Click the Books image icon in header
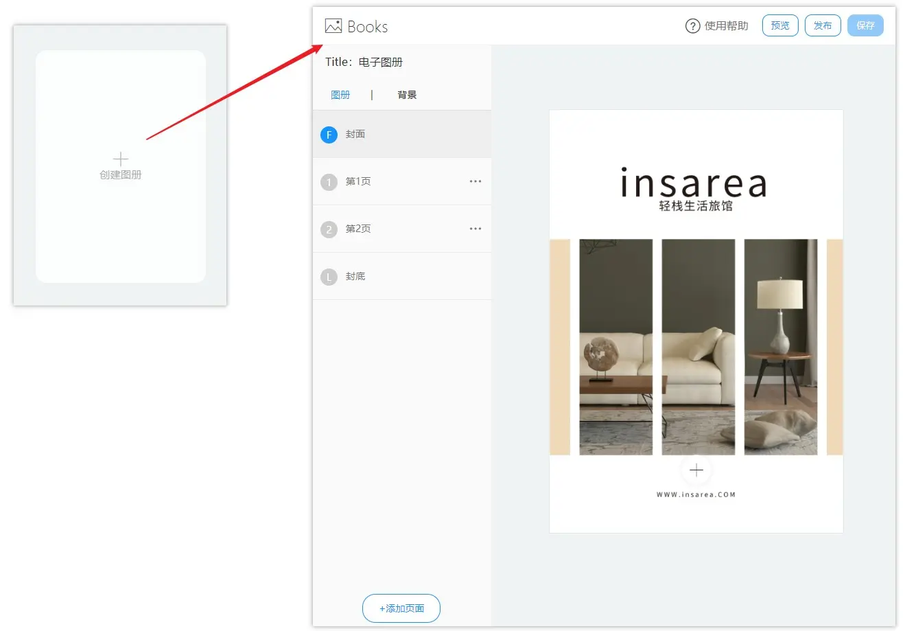Viewport: 916px width, 631px height. tap(333, 26)
